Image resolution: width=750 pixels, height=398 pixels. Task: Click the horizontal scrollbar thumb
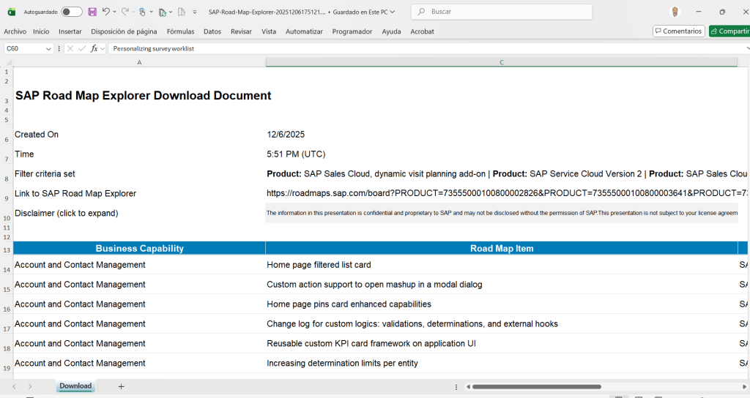(536, 386)
